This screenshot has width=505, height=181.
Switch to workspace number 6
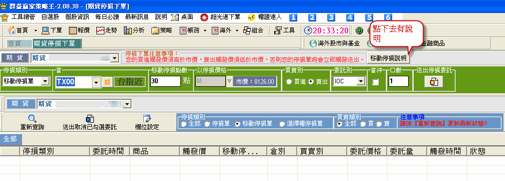(389, 17)
